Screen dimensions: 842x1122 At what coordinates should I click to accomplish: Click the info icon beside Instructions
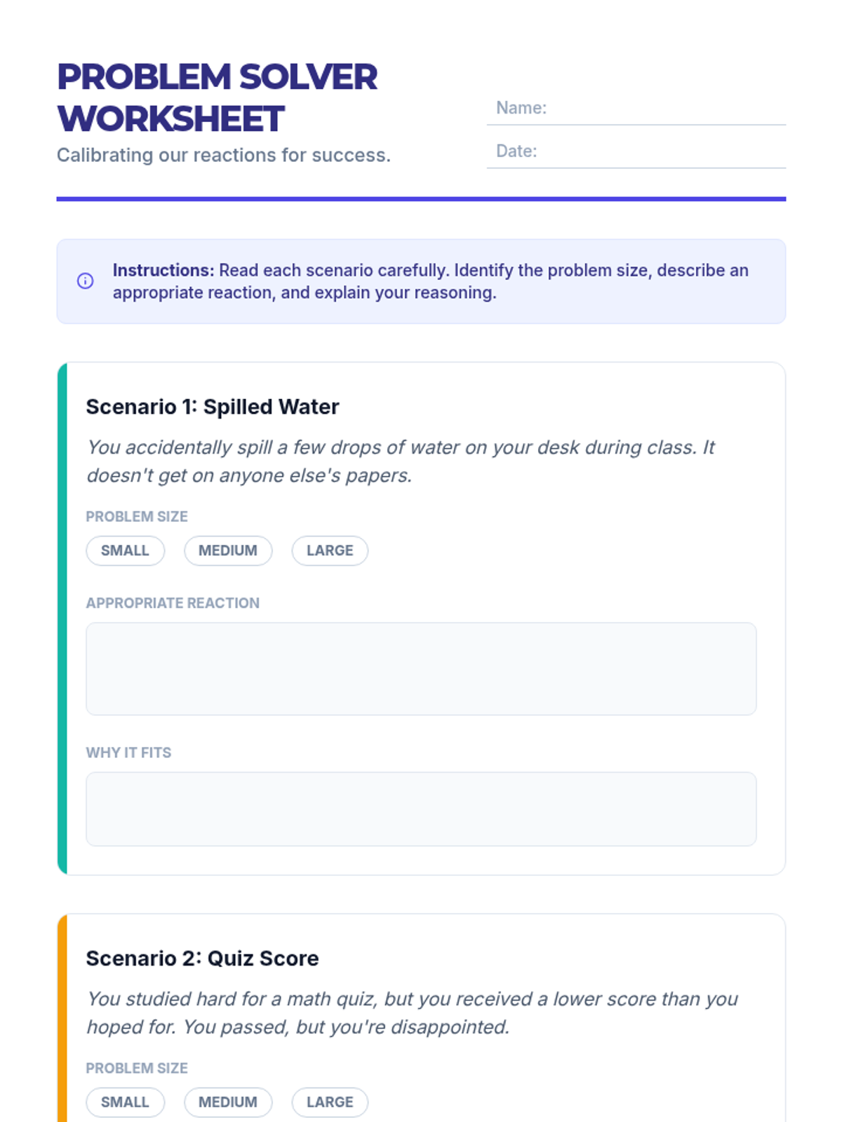click(85, 281)
